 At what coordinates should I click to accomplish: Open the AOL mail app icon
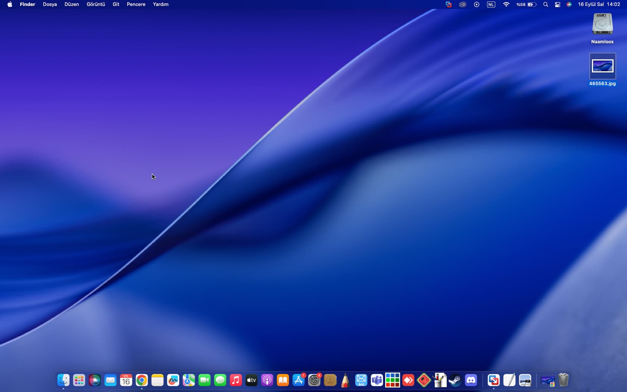click(361, 380)
